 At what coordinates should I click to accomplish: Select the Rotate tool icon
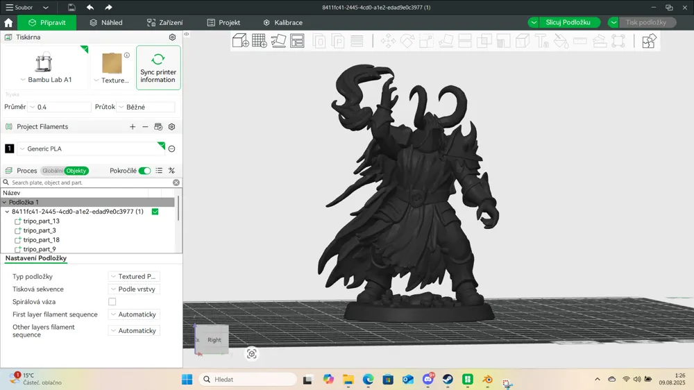[x=407, y=41]
